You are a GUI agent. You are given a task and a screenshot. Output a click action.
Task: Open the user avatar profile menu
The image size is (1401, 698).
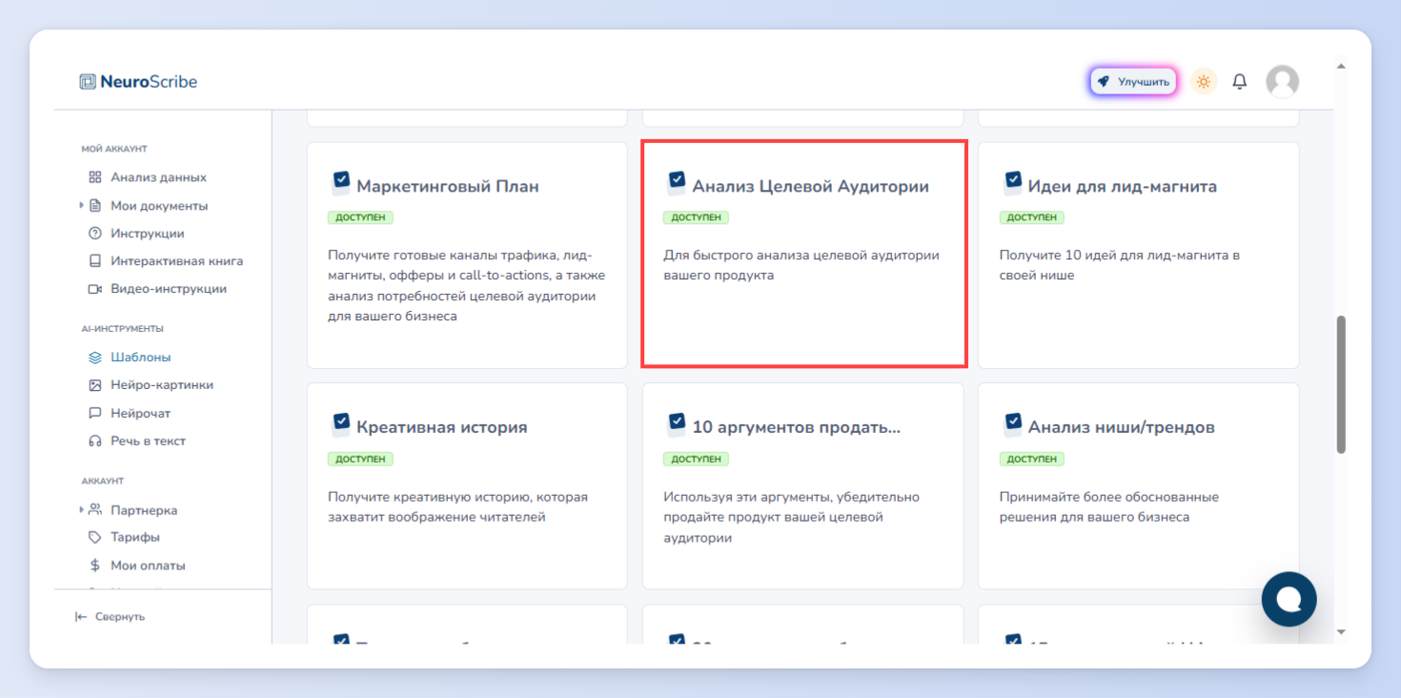(1282, 82)
